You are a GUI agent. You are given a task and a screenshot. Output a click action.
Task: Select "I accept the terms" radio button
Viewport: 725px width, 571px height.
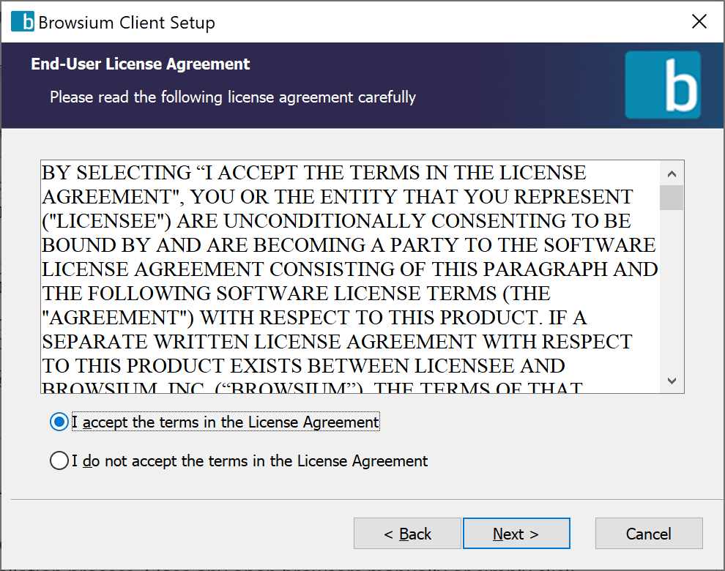[x=59, y=422]
